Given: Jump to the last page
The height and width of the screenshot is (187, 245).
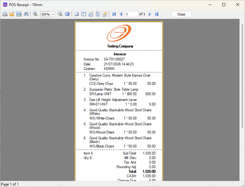Looking at the screenshot, I should click(157, 14).
